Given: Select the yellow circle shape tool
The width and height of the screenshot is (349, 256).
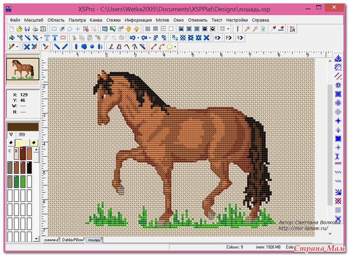Looking at the screenshot, I should coord(169,47).
